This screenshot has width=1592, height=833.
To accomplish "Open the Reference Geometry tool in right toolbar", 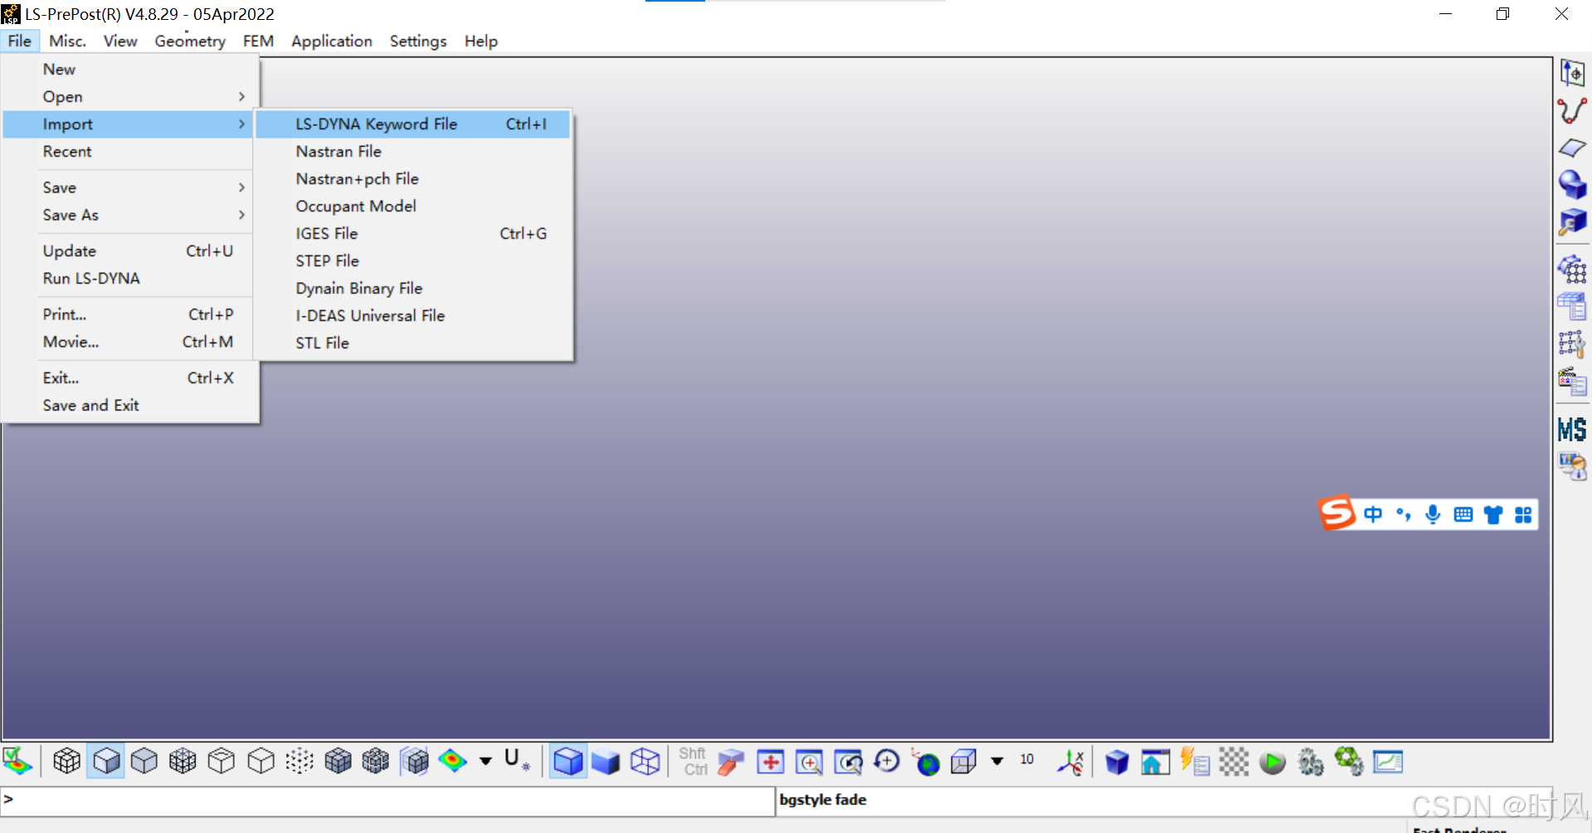I will tap(1572, 73).
